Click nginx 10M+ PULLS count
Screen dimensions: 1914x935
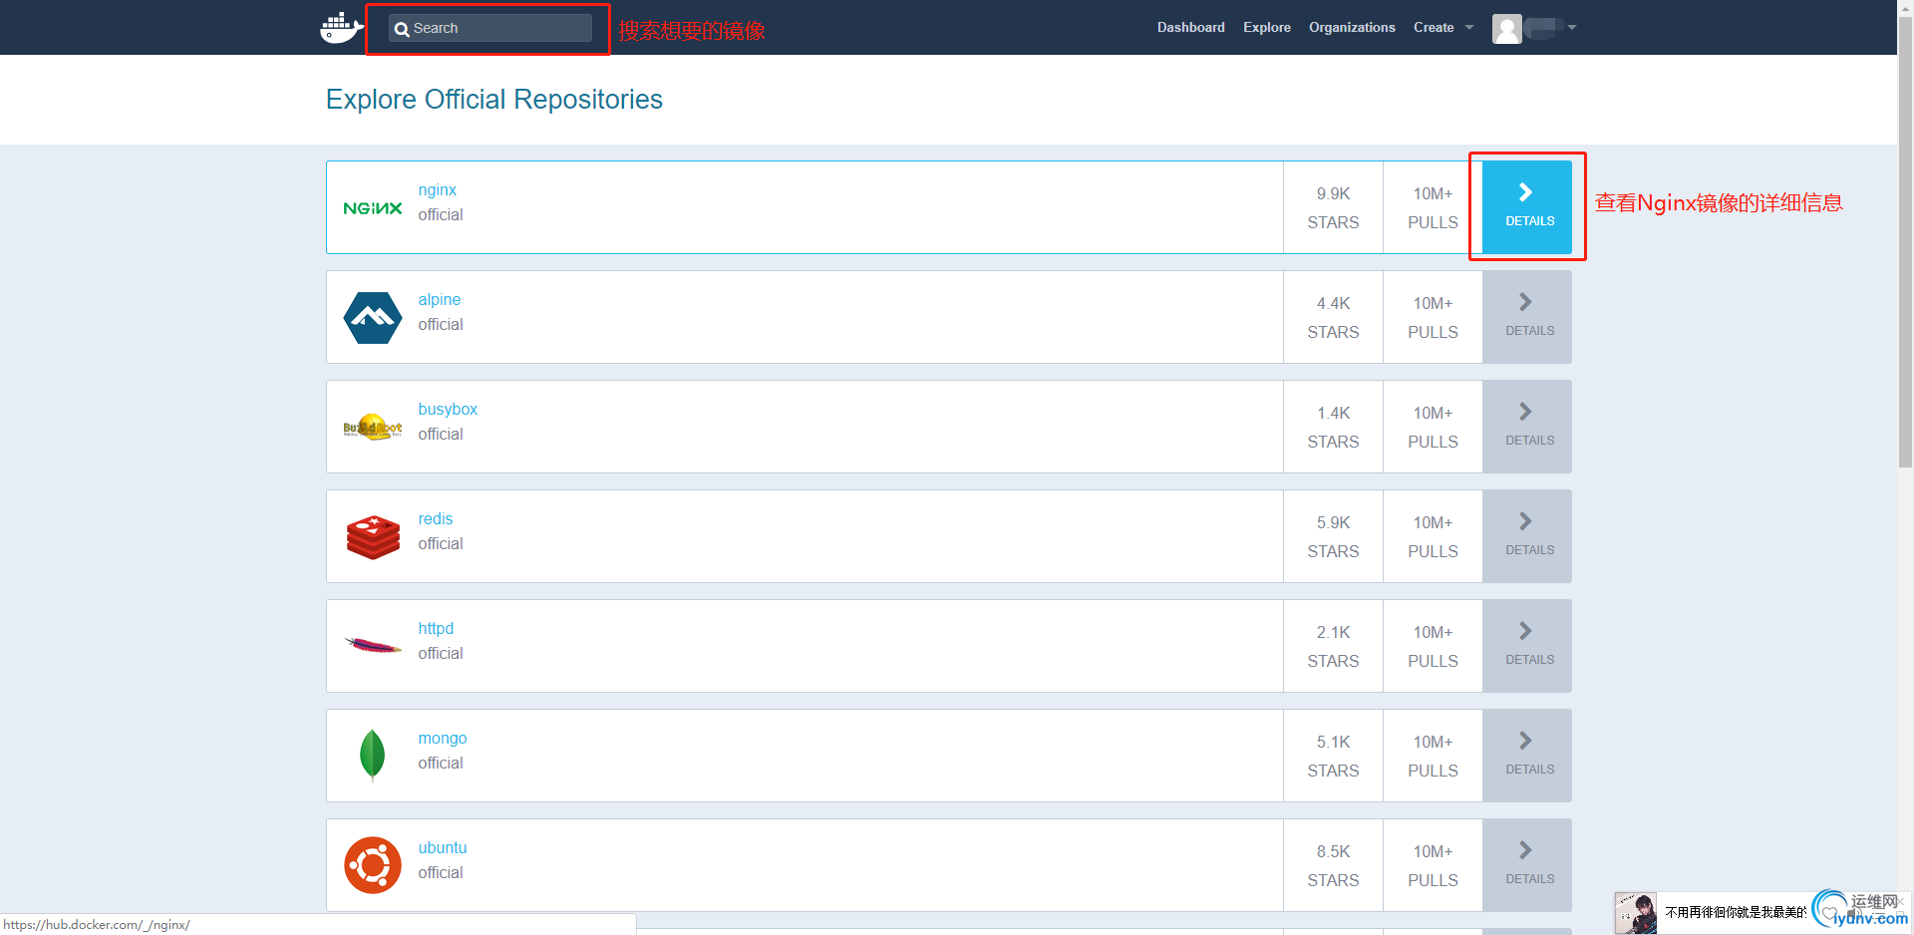coord(1433,207)
